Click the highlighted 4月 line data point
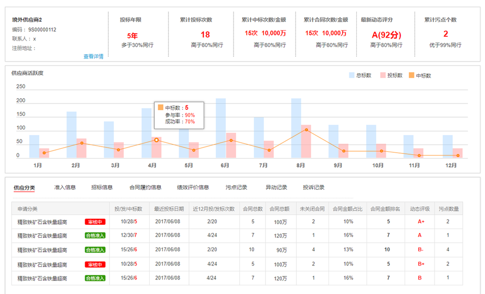This screenshot has height=294, width=485. [x=157, y=140]
